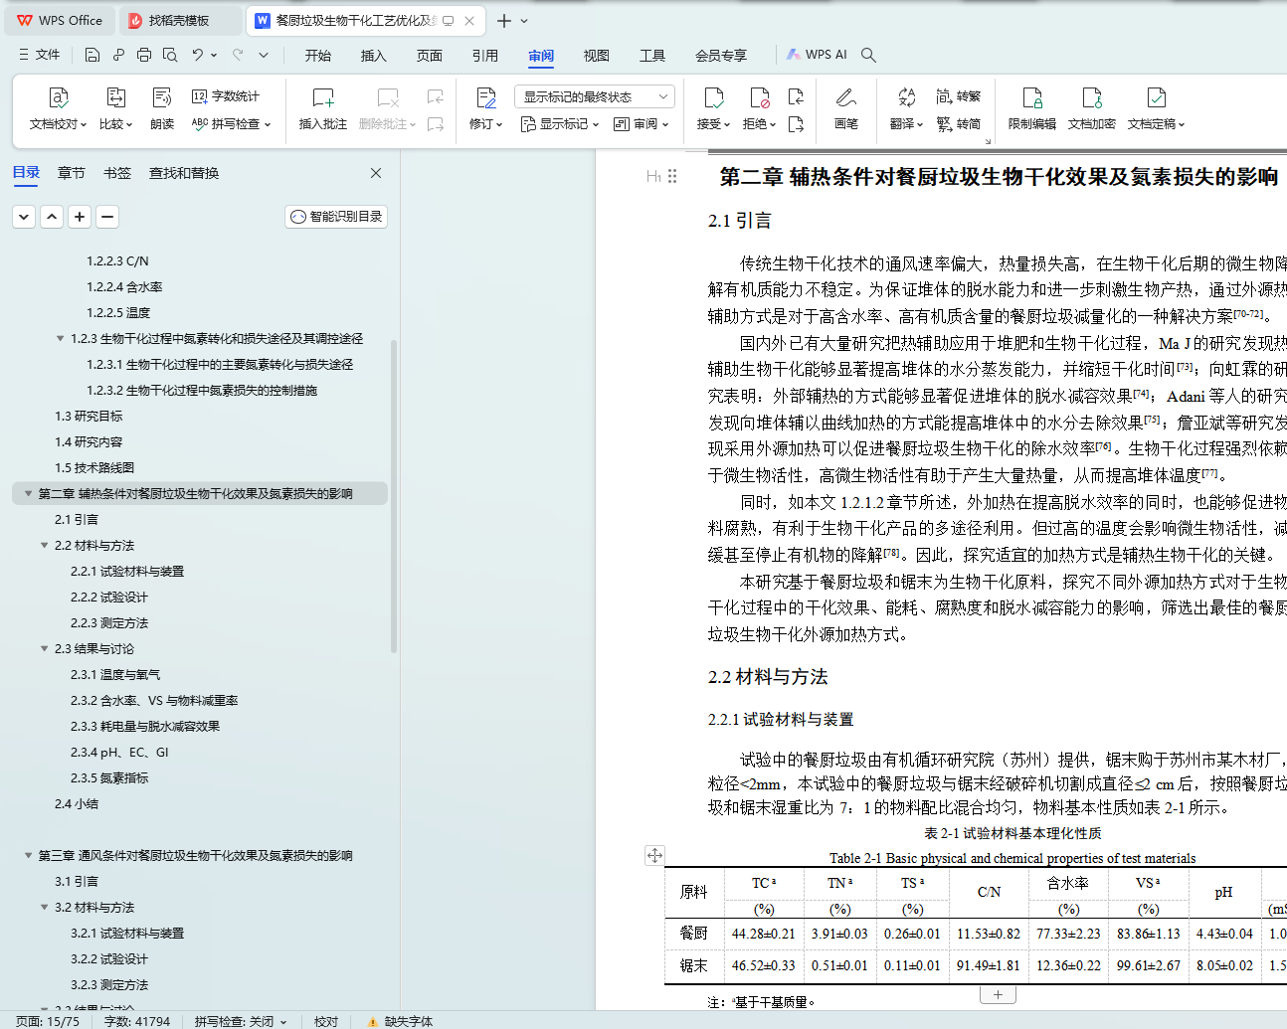
Task: Click the minus button in outline toolbar
Action: point(108,216)
